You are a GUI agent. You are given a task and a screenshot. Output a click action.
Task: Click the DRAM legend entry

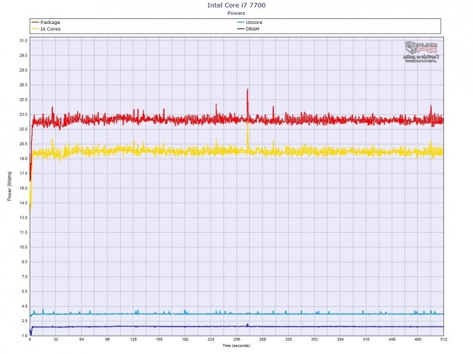pyautogui.click(x=249, y=29)
